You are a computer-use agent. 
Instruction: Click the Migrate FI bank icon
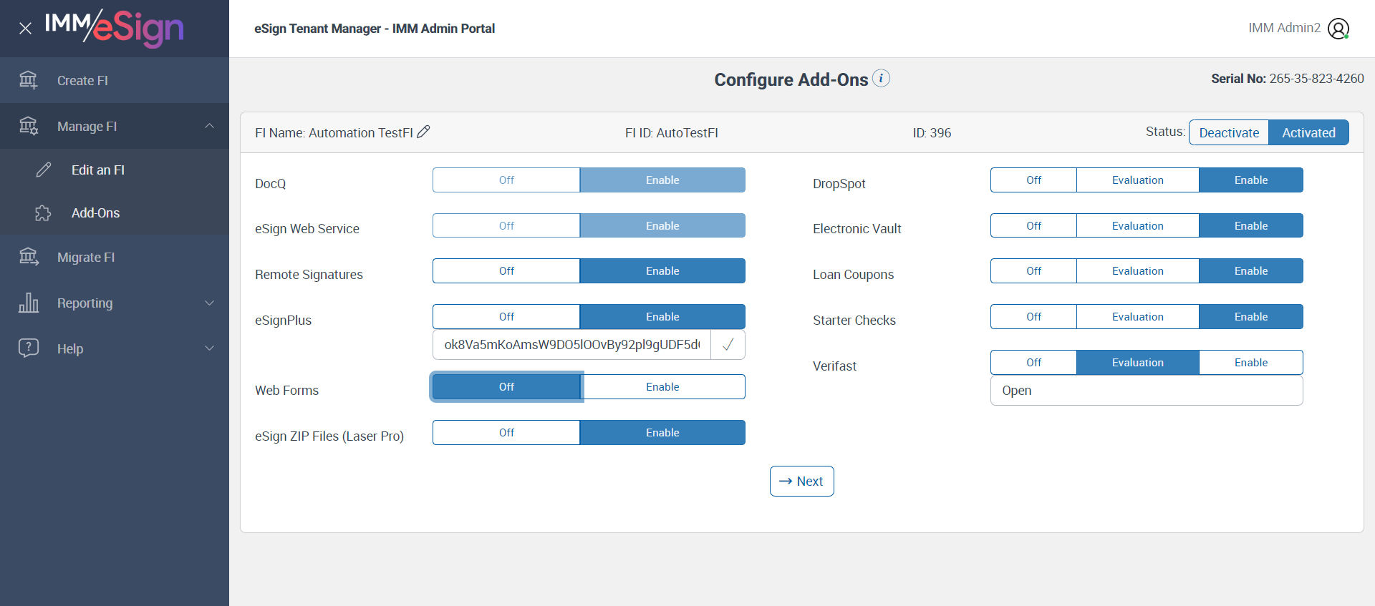[29, 257]
